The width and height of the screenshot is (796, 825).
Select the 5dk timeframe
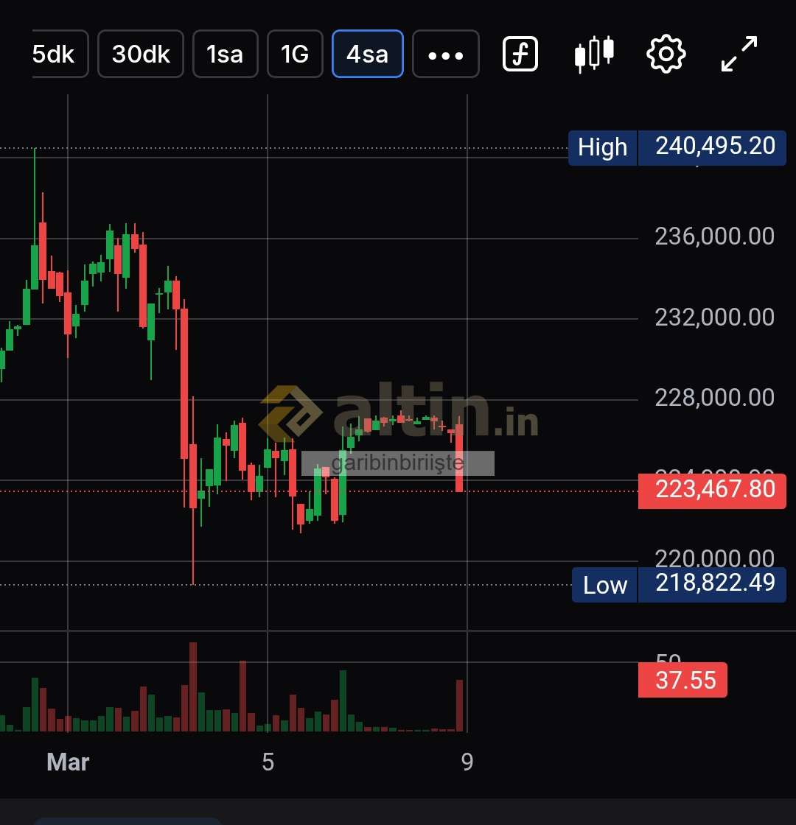[59, 54]
